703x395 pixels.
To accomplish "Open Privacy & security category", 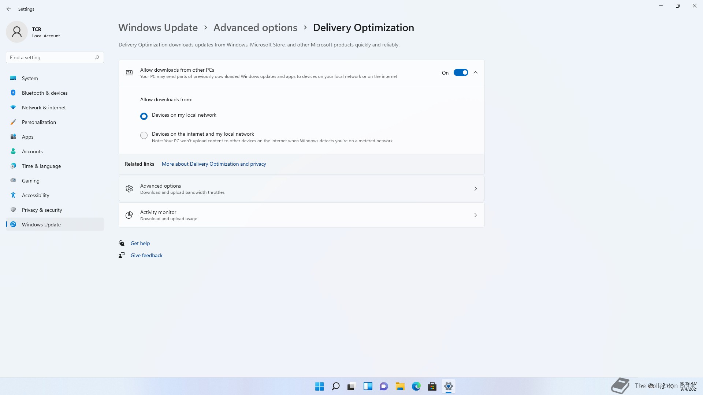I will click(x=55, y=210).
